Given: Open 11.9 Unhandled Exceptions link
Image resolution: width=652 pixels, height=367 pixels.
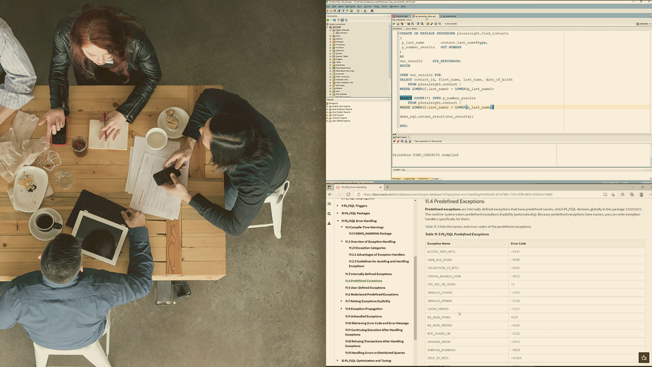Looking at the screenshot, I should (363, 316).
